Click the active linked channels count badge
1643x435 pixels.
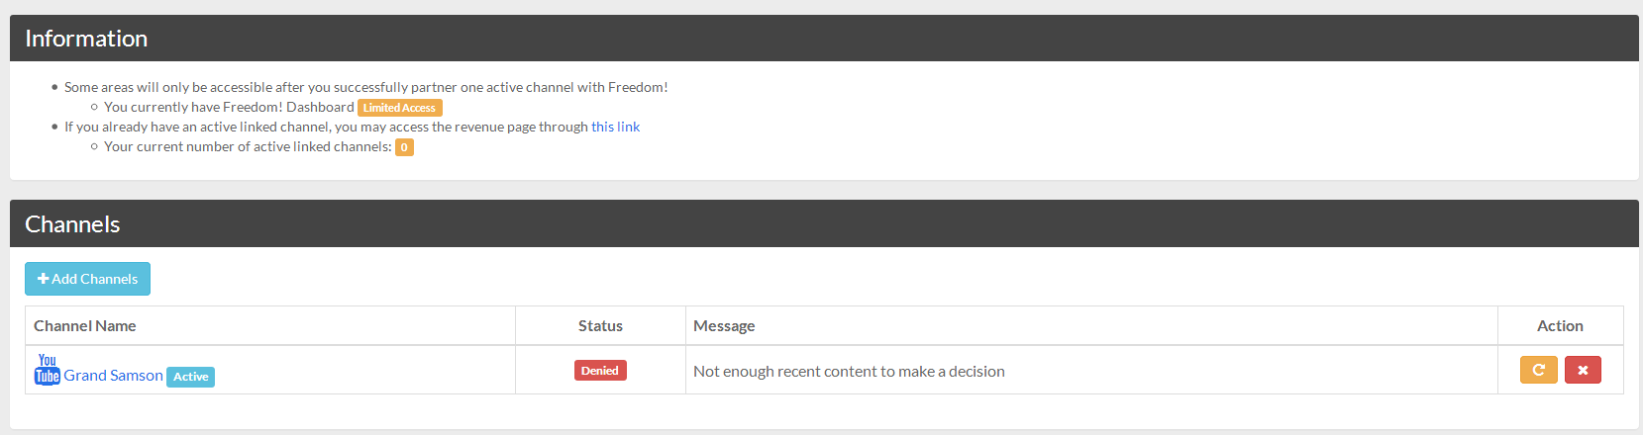[x=404, y=147]
